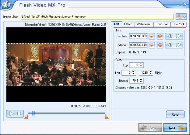Increase the Bottom crop value

pyautogui.click(x=141, y=79)
